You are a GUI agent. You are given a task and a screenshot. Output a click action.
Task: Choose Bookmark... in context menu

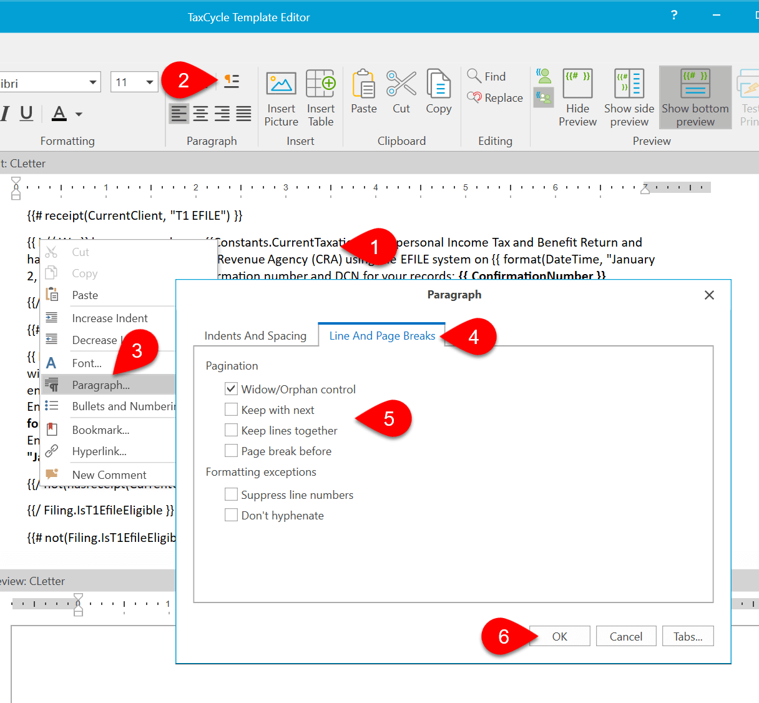pyautogui.click(x=100, y=430)
